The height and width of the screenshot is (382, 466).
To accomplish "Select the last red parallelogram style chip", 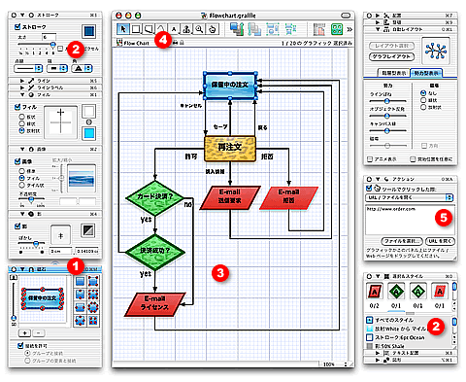I will click(440, 292).
